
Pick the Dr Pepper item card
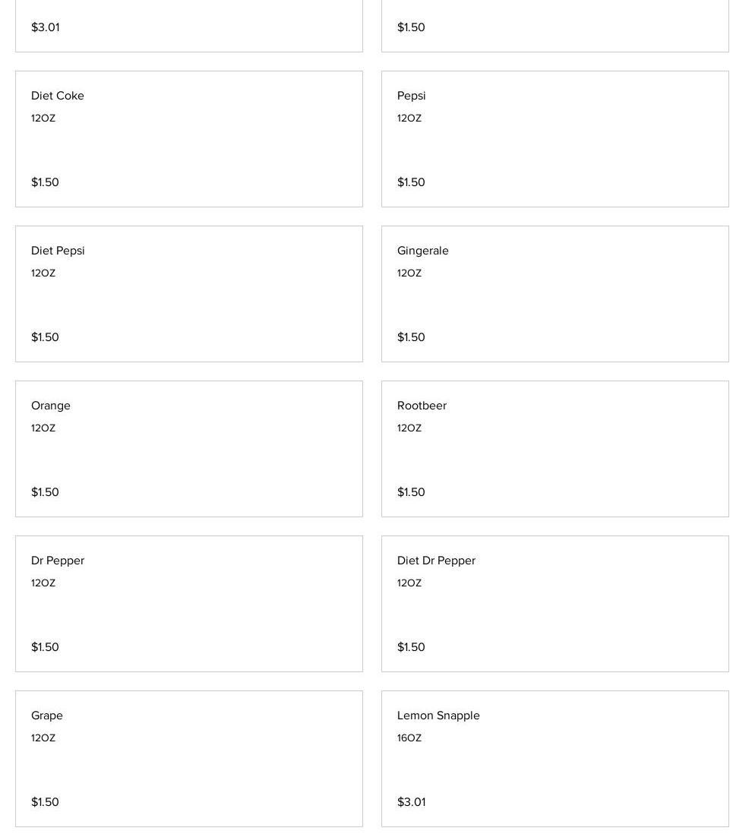pyautogui.click(x=188, y=604)
